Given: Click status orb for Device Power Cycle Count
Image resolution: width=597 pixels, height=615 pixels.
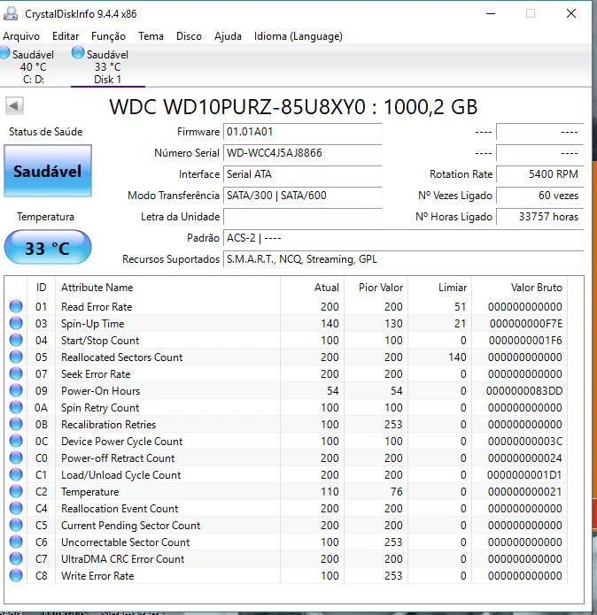Looking at the screenshot, I should 16,442.
